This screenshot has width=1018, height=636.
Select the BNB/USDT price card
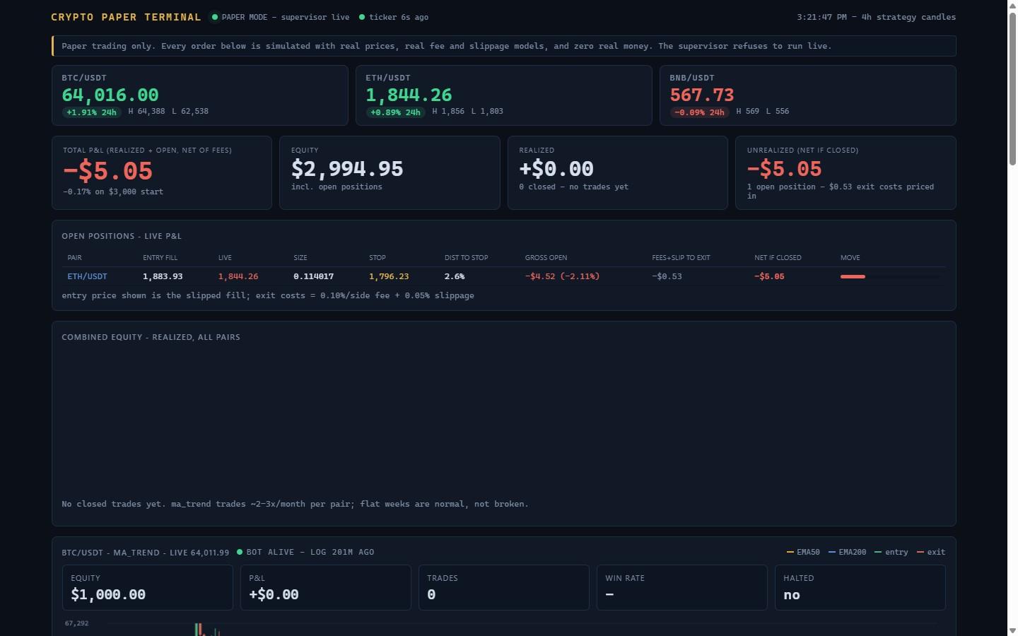click(808, 95)
